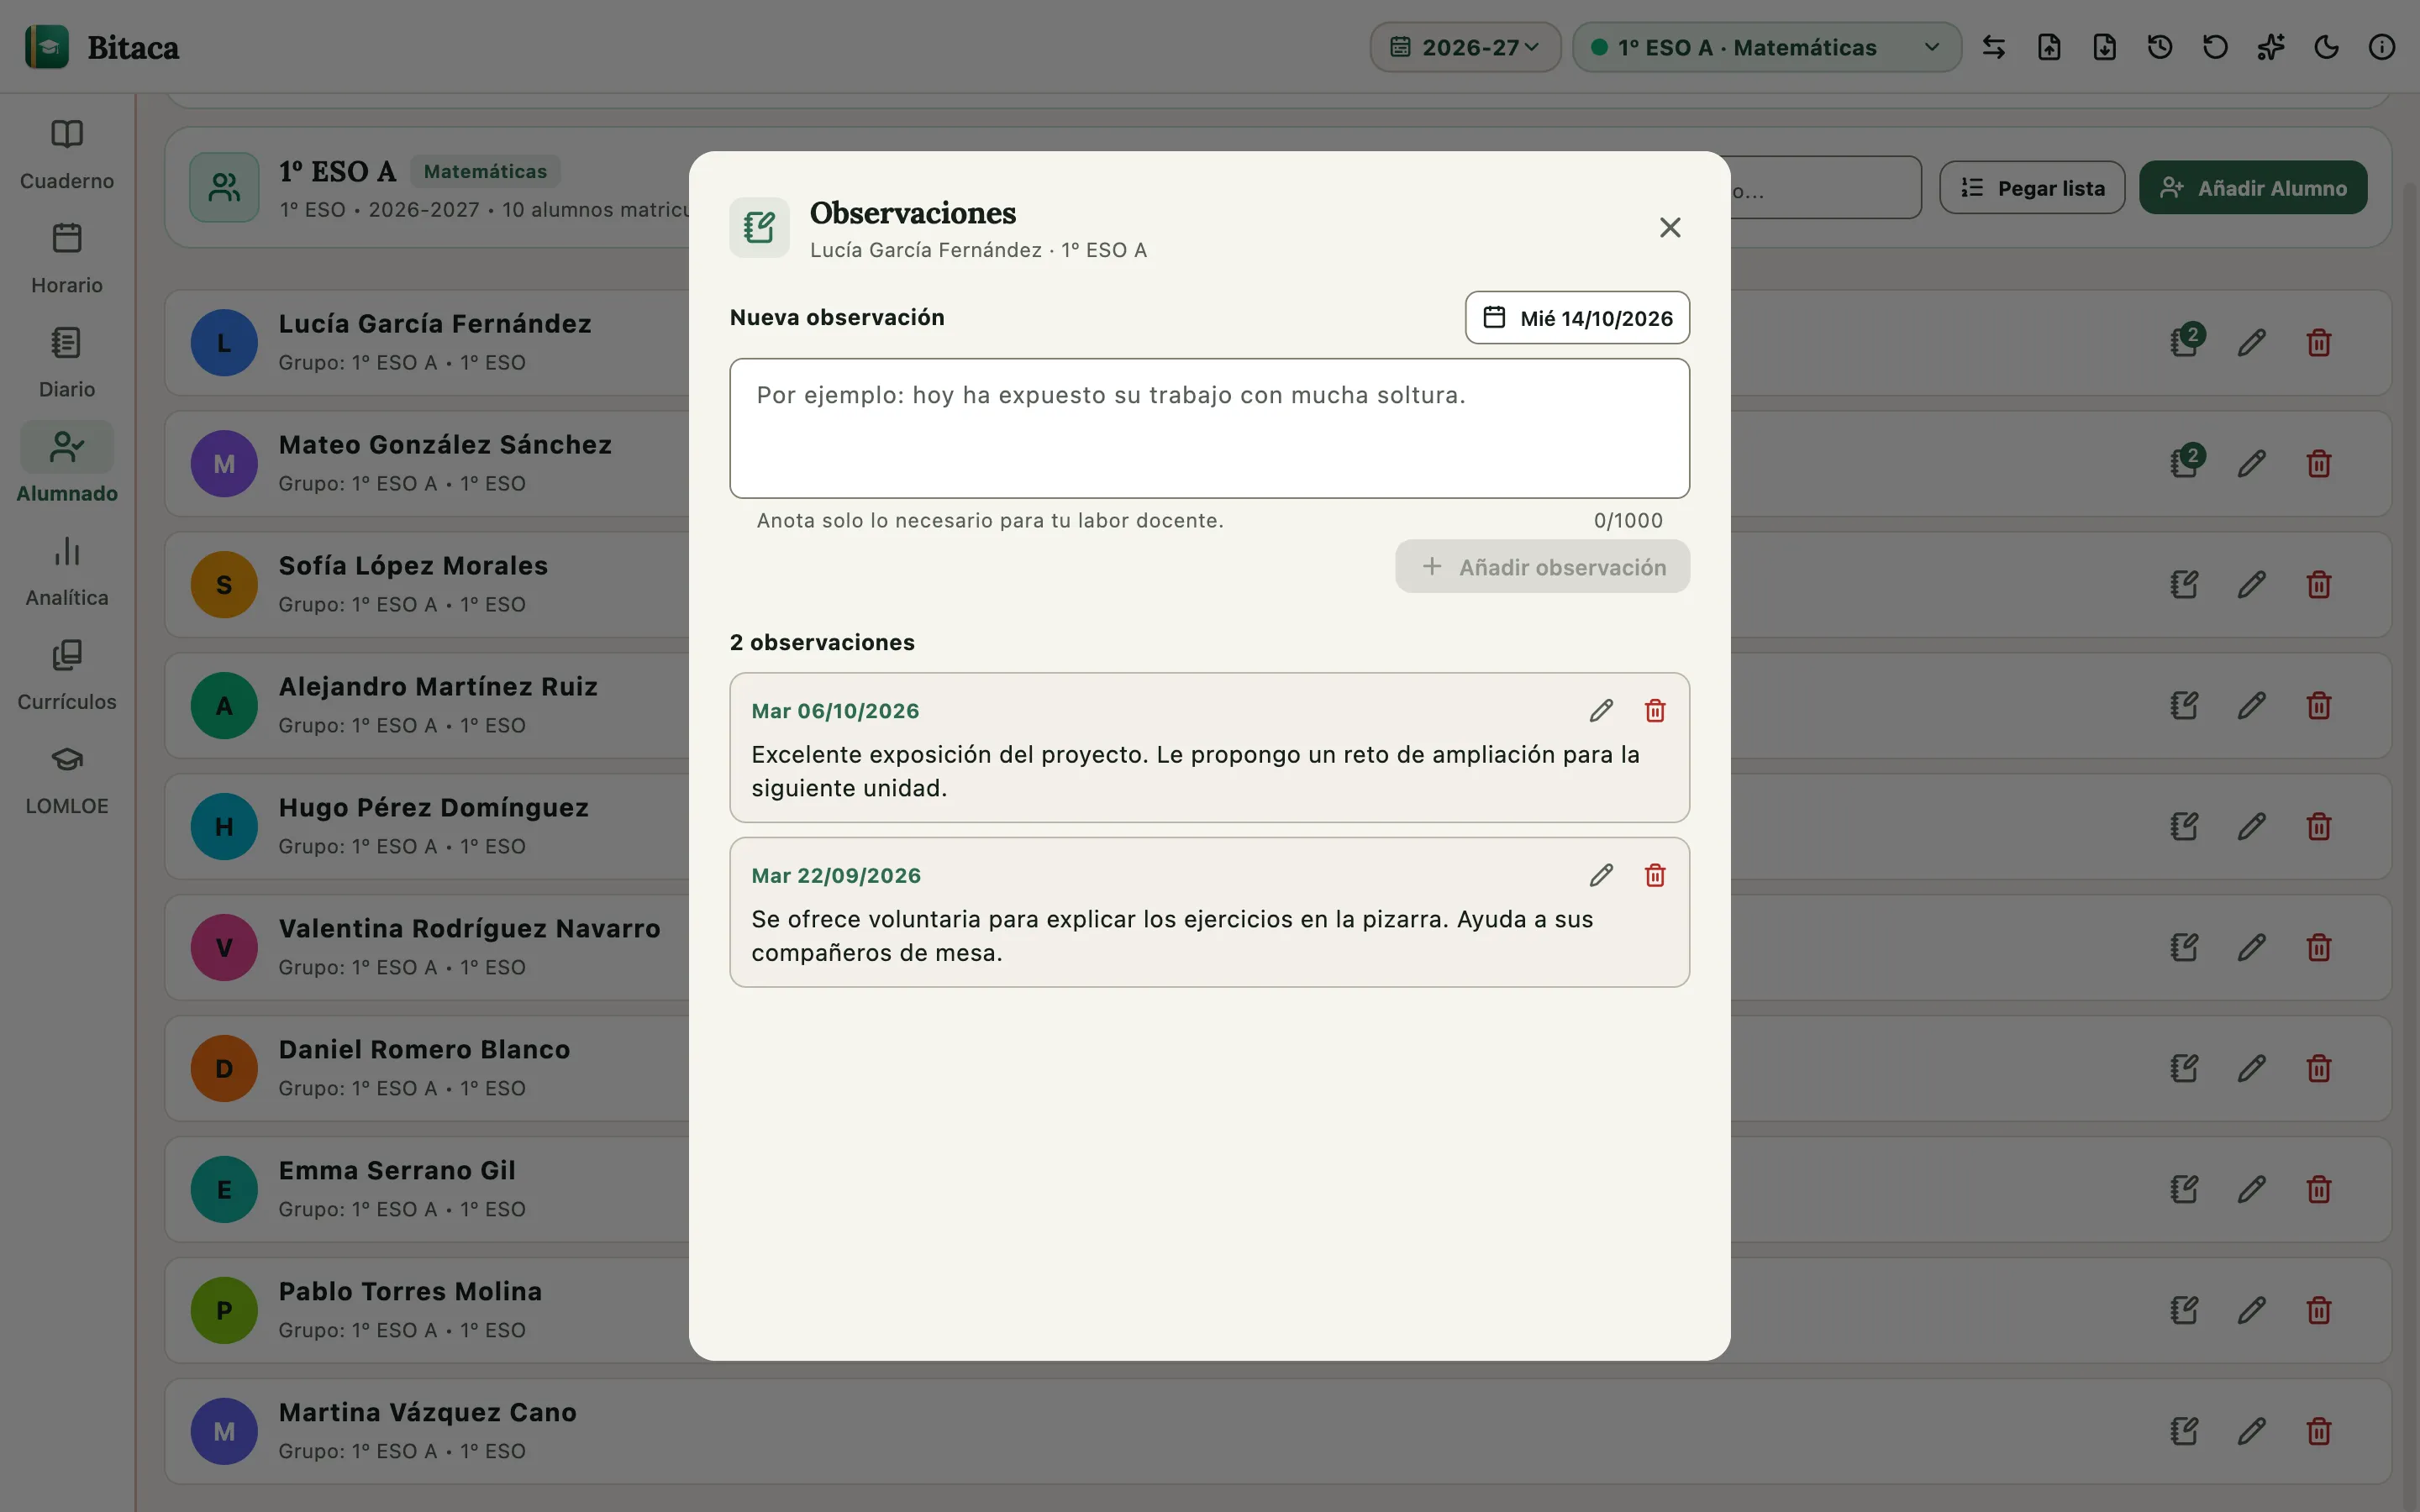The height and width of the screenshot is (1512, 2420).
Task: Click the new observation text area
Action: [1209, 428]
